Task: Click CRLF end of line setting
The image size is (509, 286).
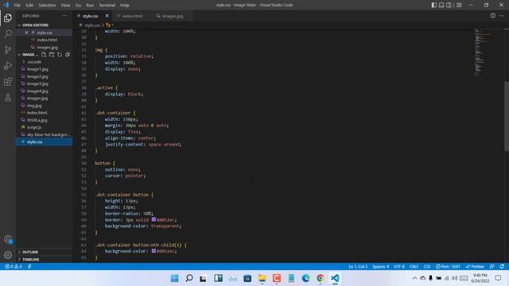Action: [x=414, y=267]
